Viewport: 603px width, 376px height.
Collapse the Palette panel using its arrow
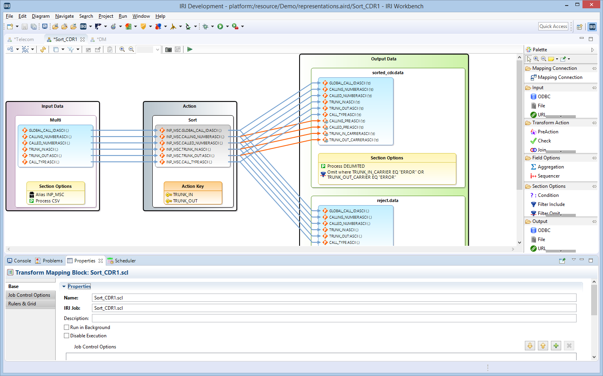pos(592,50)
